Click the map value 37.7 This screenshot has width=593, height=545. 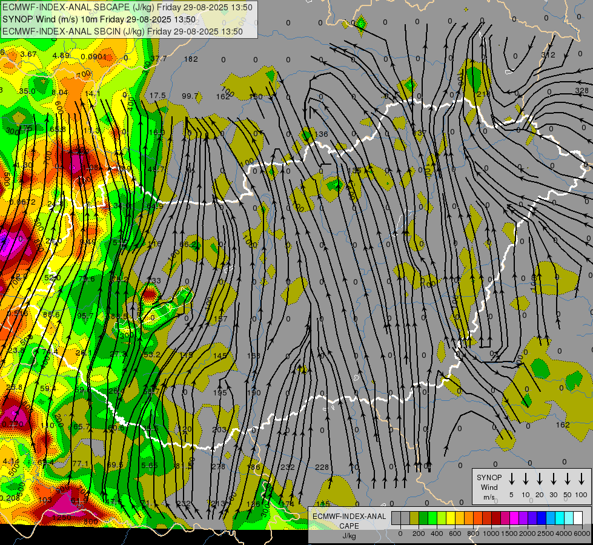coord(159,59)
